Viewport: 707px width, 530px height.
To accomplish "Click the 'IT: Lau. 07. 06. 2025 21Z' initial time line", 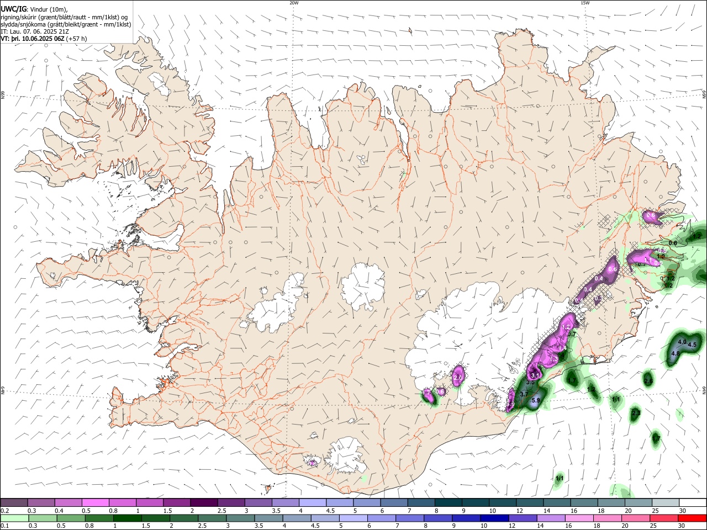I will click(35, 31).
